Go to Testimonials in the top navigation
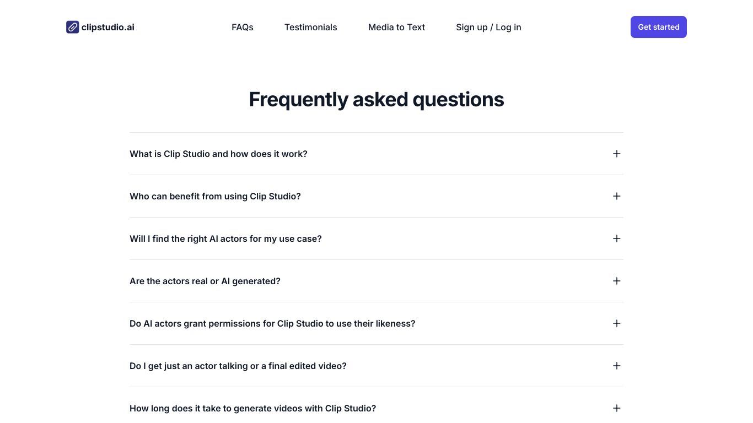Image resolution: width=753 pixels, height=423 pixels. tap(310, 27)
